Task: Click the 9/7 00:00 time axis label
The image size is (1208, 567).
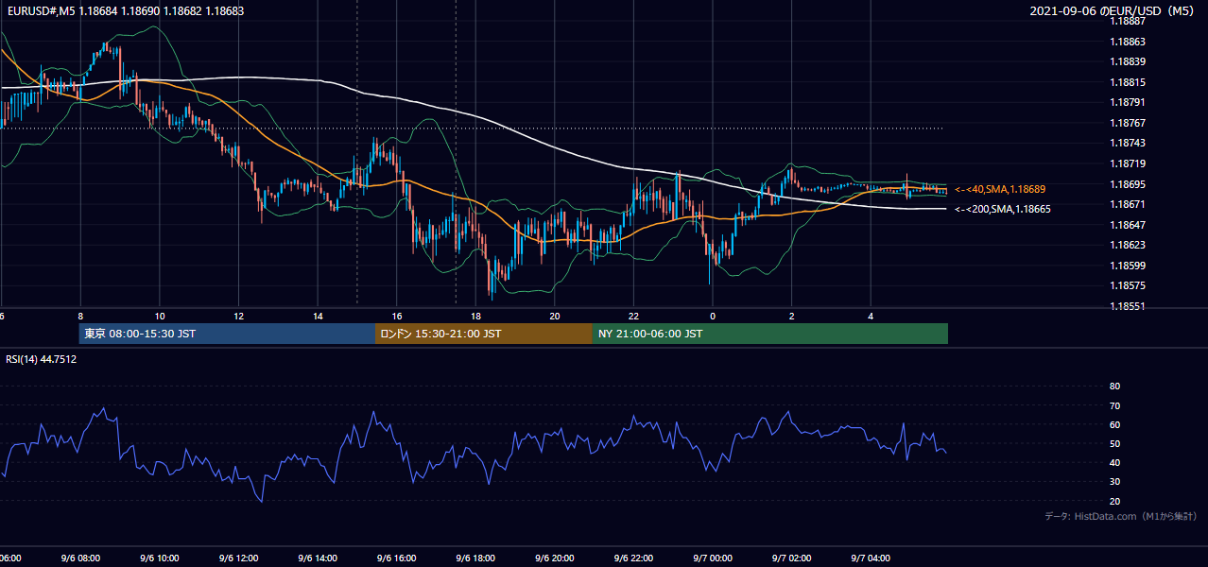Action: click(712, 558)
